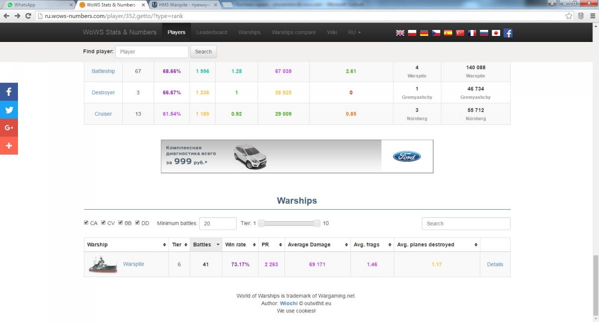Open the Wiochi author link
Viewport: 599px width, 322px height.
click(x=289, y=303)
